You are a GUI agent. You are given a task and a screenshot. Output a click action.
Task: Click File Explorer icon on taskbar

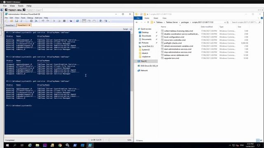pyautogui.click(x=38, y=145)
